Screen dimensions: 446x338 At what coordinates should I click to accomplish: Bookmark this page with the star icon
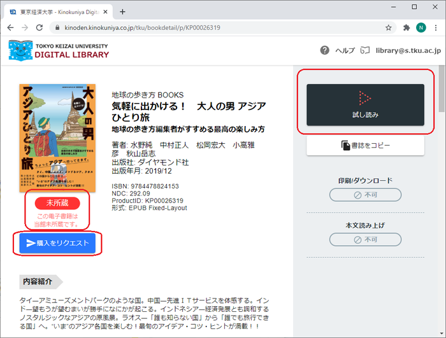pos(388,27)
